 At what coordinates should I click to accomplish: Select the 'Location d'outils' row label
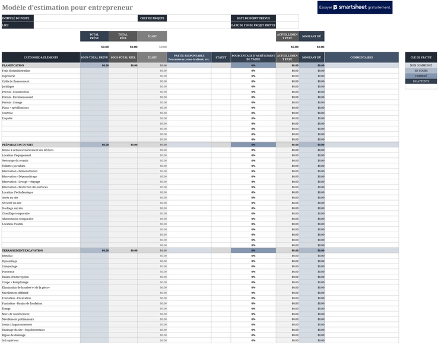point(12,224)
